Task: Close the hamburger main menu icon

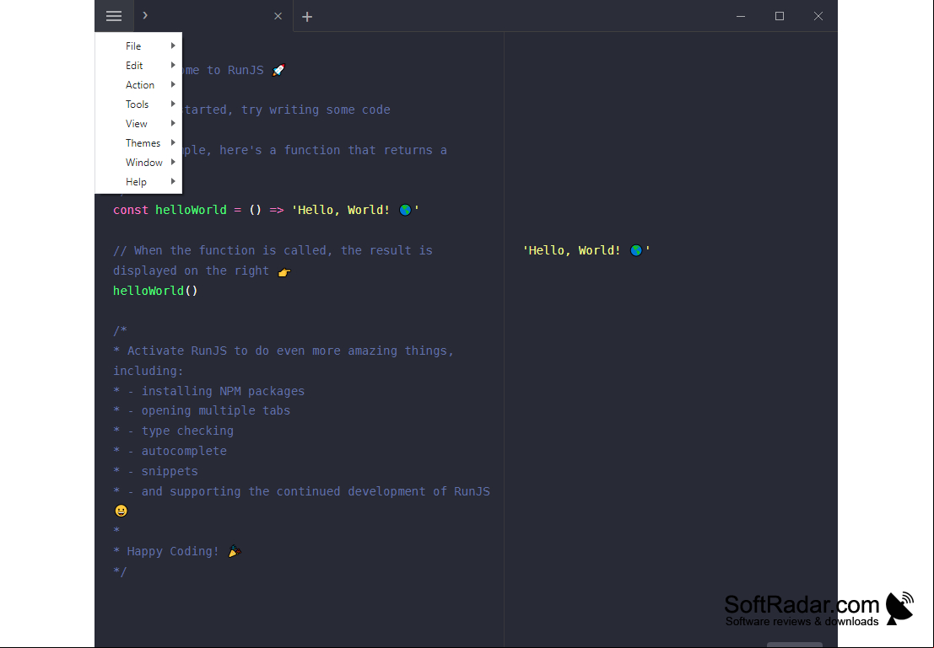Action: pos(114,16)
